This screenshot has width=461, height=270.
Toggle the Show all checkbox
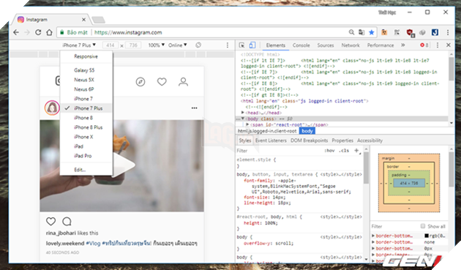click(x=423, y=226)
